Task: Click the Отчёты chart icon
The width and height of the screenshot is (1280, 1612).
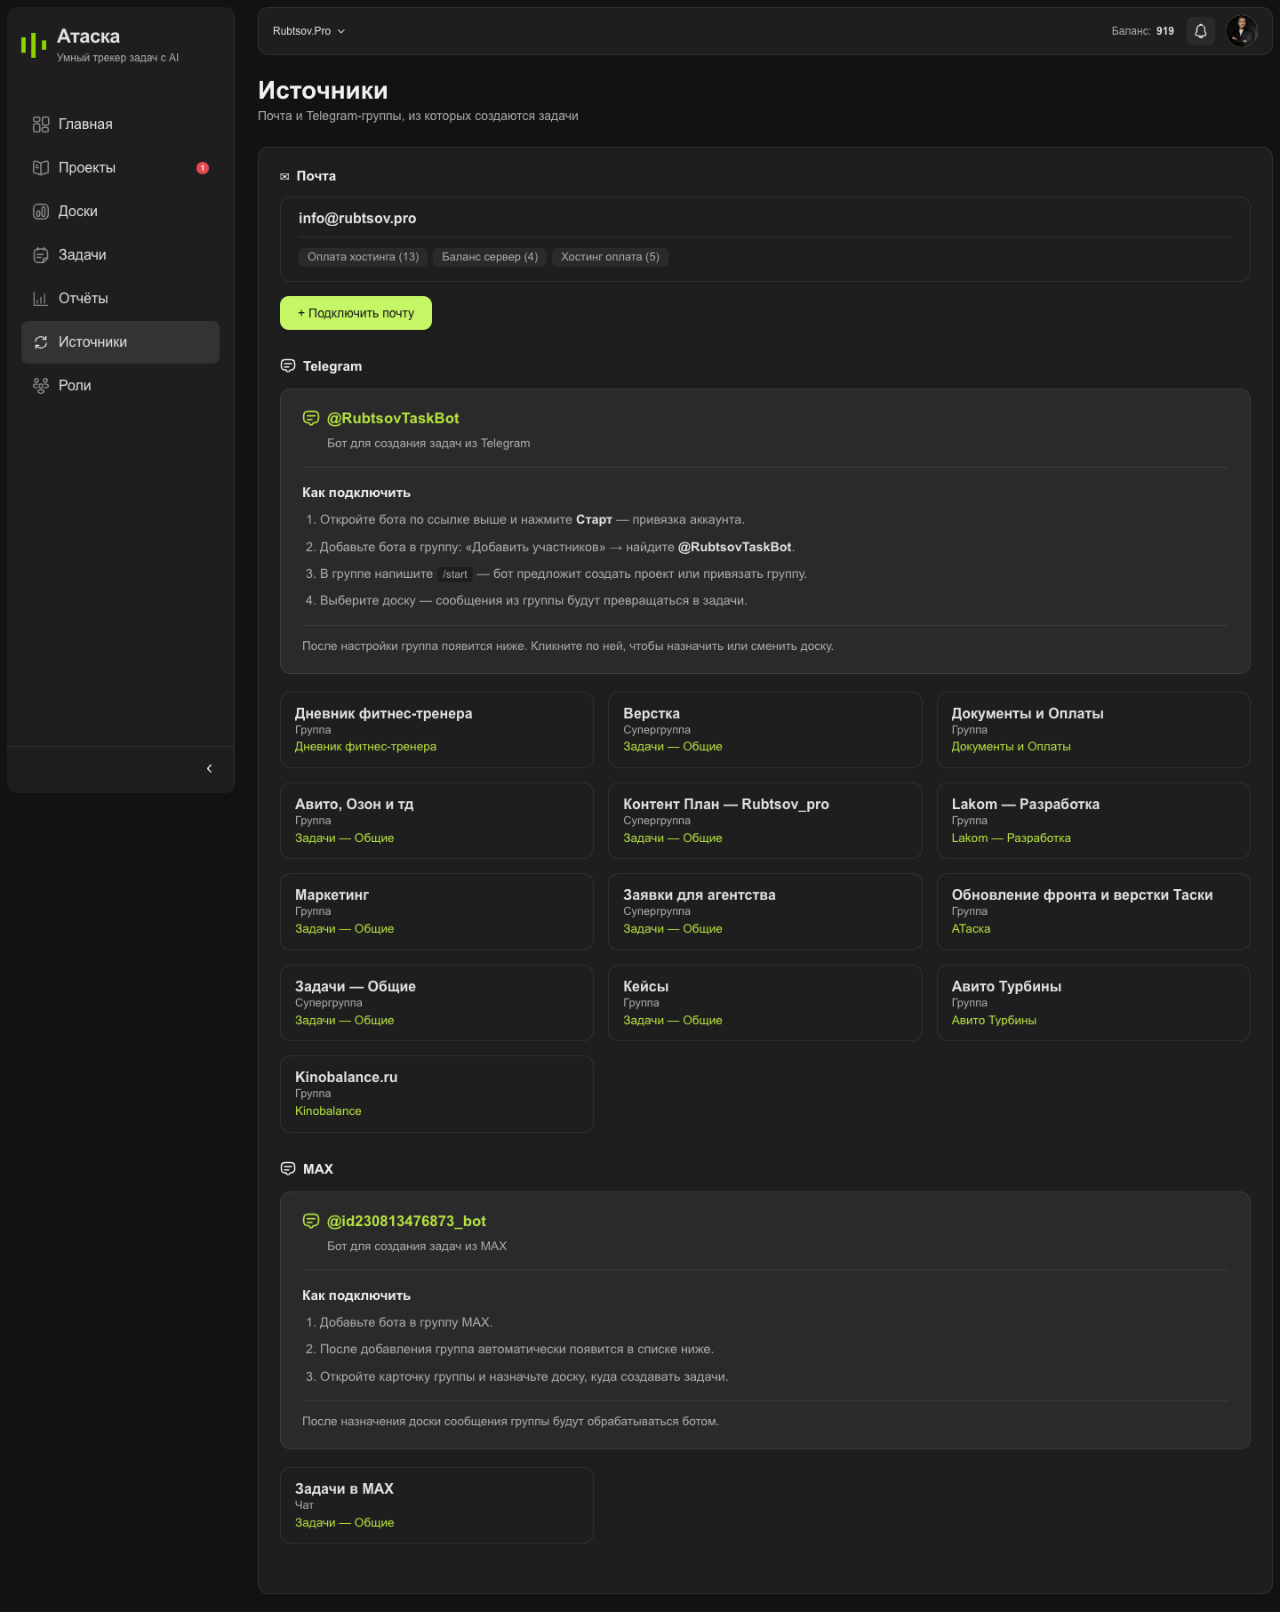Action: (x=41, y=299)
